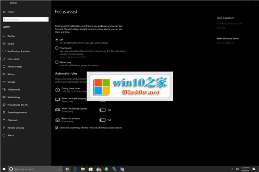Open the Mail app from the taskbar

98,169
